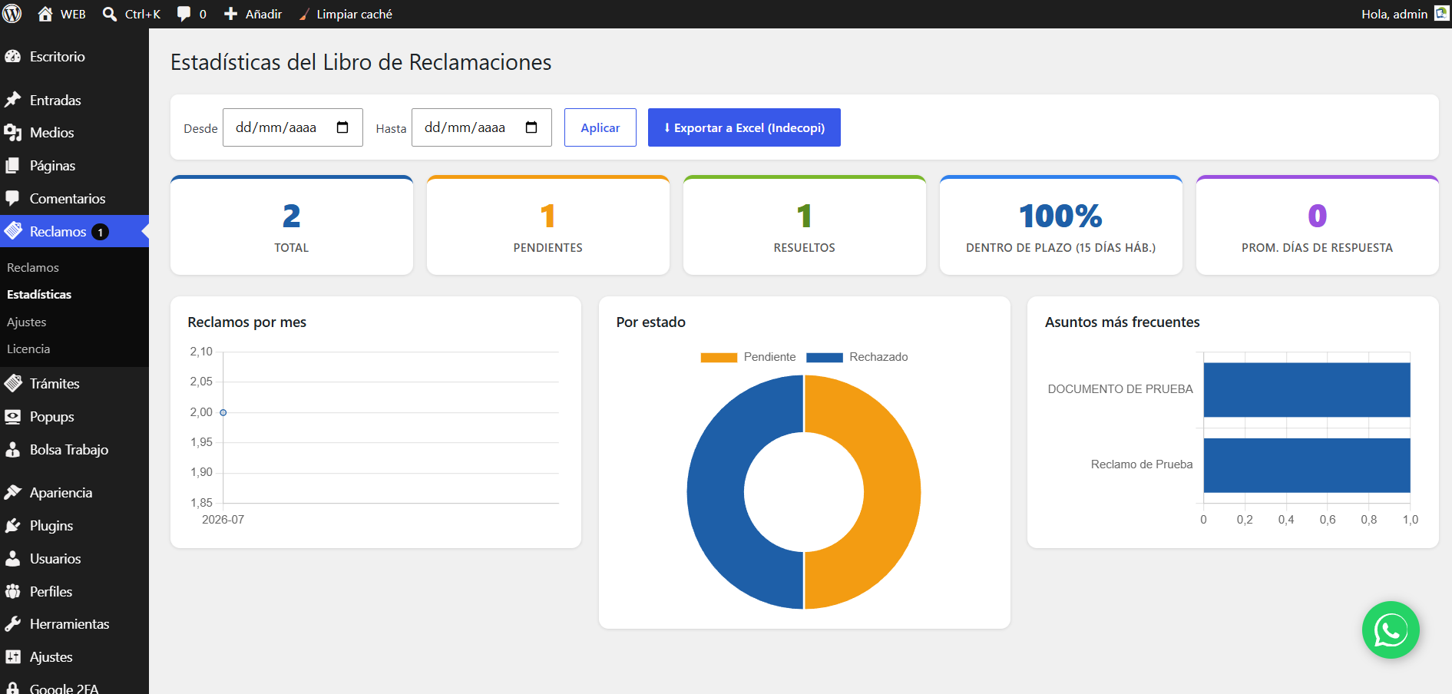Open the Ctrl+K search icon
The image size is (1452, 694).
click(110, 14)
